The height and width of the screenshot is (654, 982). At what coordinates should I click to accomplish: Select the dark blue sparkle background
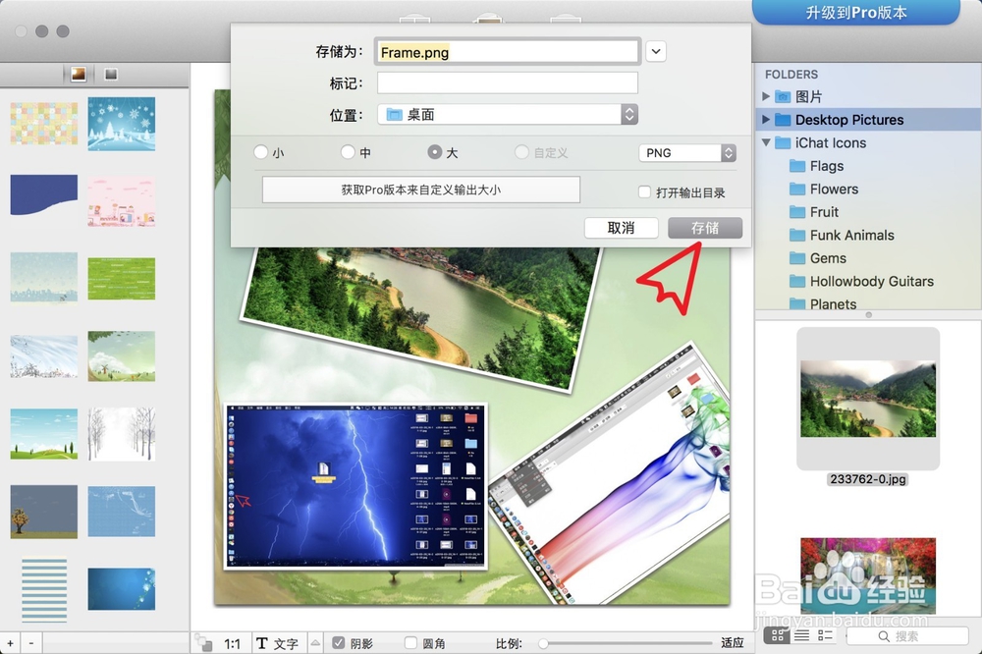click(122, 589)
